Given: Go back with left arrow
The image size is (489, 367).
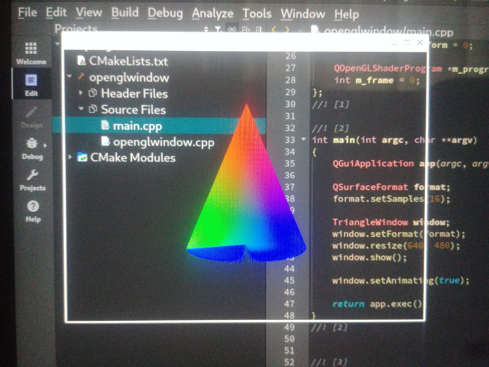Looking at the screenshot, I should [274, 29].
